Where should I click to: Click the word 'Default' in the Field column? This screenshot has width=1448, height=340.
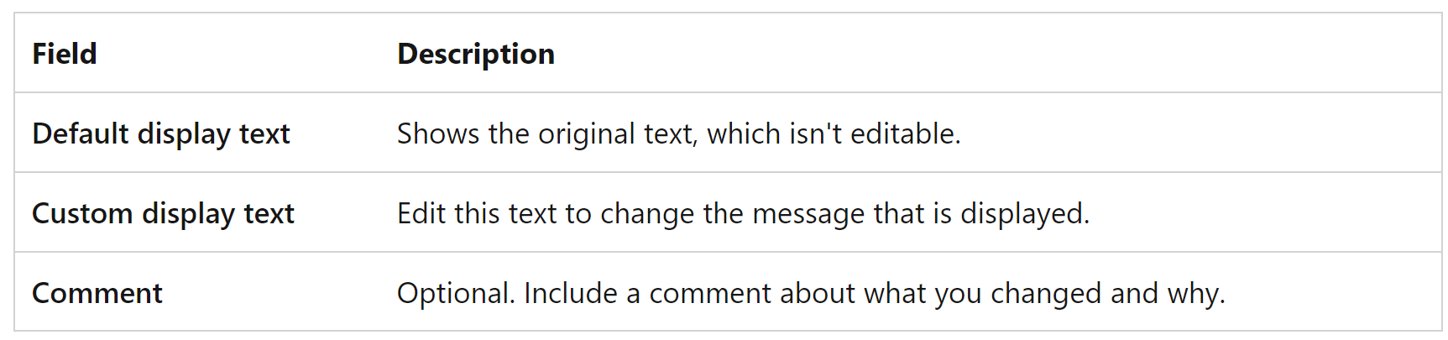coord(81,133)
